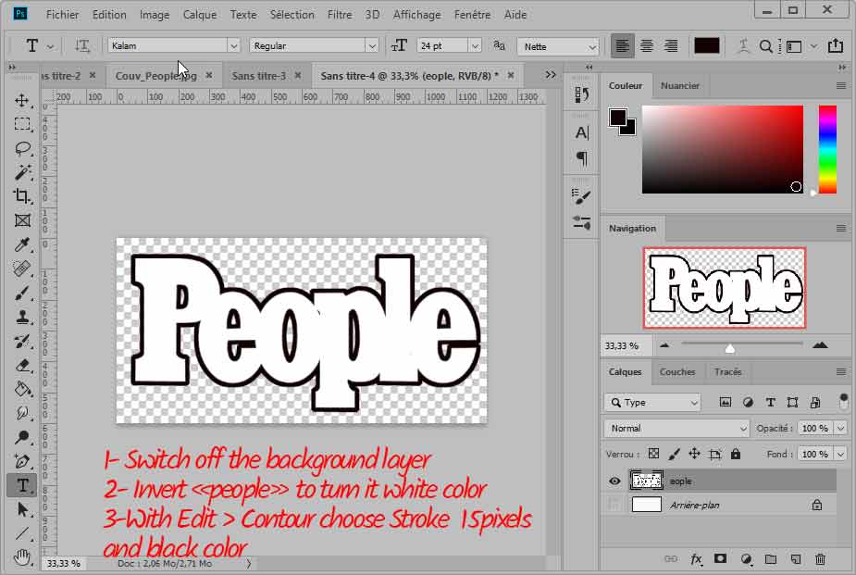This screenshot has height=575, width=856.
Task: Select the Paint Bucket tool
Action: [x=22, y=389]
